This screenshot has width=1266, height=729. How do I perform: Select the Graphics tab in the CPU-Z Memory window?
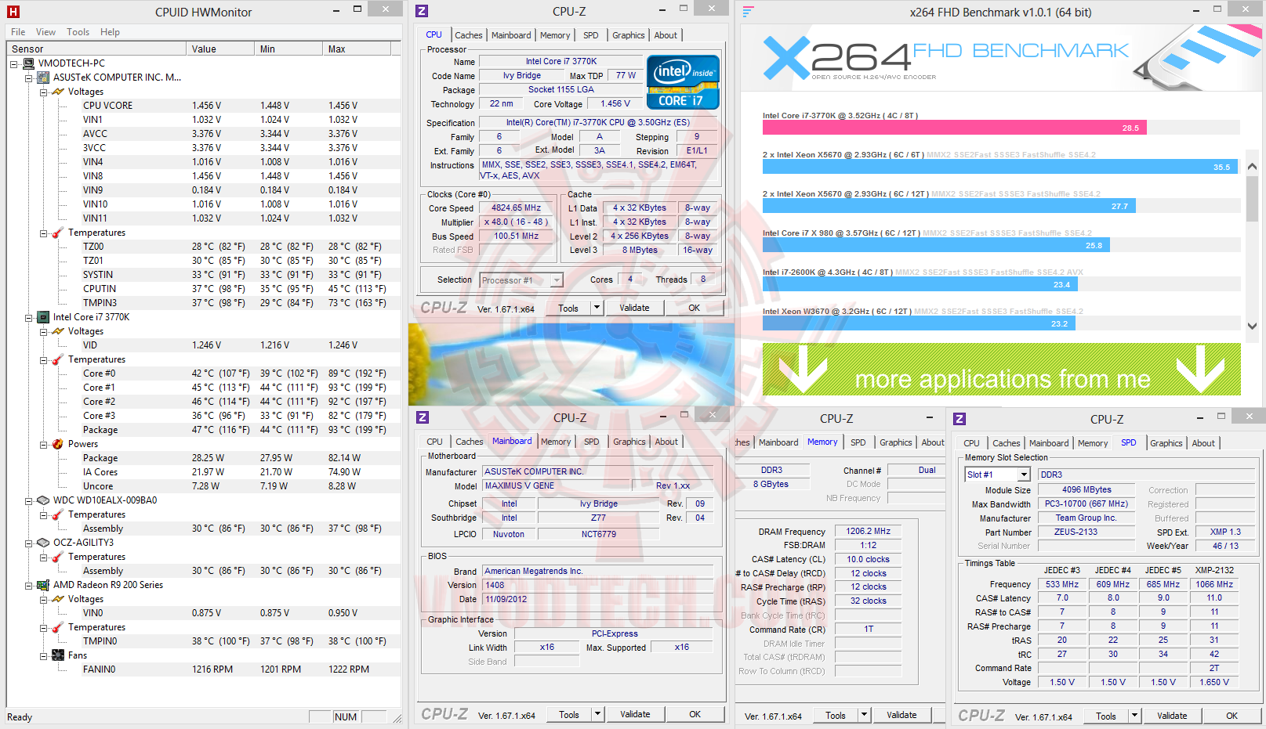tap(896, 442)
